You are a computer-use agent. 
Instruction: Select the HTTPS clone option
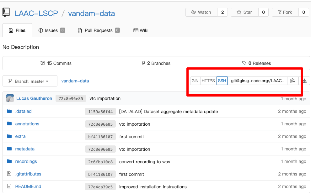pyautogui.click(x=208, y=81)
